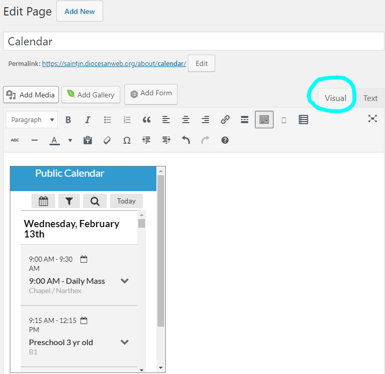This screenshot has height=374, width=385.
Task: Insert a blockquote
Action: pos(147,120)
